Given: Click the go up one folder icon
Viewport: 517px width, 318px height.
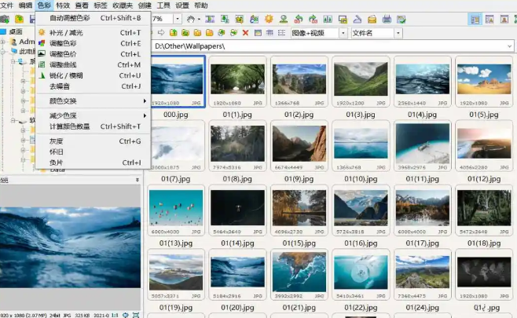Looking at the screenshot, I should click(173, 33).
